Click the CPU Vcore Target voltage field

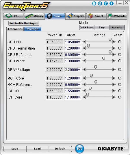click(x=73, y=61)
